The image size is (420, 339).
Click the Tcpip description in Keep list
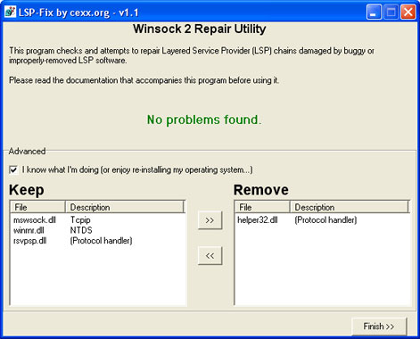(80, 220)
